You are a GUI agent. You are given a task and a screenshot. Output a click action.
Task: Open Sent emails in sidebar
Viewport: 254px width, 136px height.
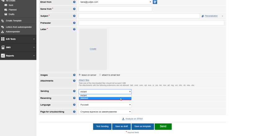click(x=11, y=5)
